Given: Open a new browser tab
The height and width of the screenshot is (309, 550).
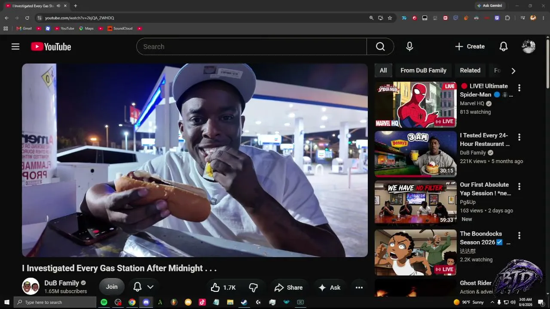Looking at the screenshot, I should click(x=76, y=6).
